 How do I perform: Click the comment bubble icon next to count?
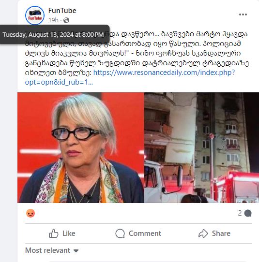point(248,213)
